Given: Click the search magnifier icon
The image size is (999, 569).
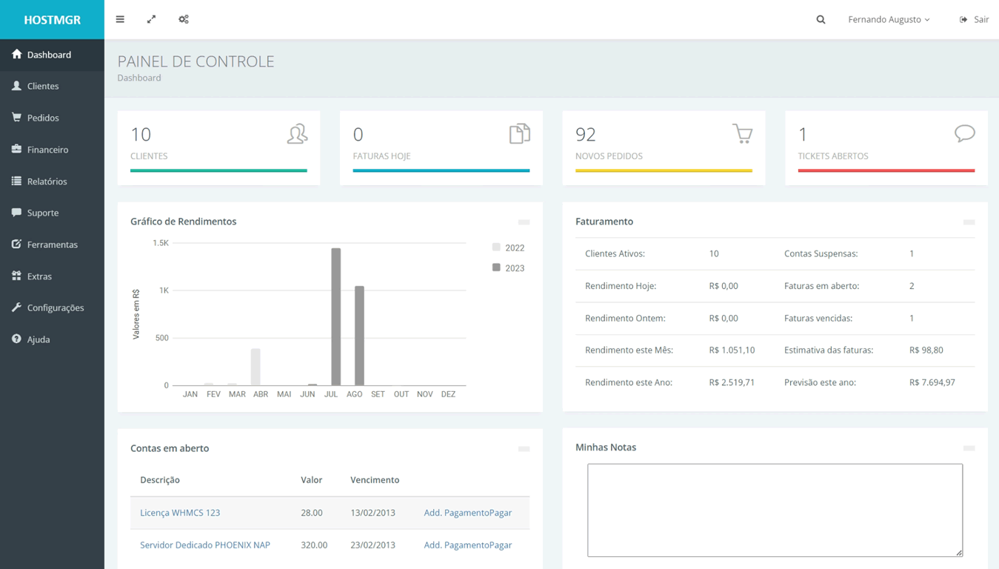Looking at the screenshot, I should [x=821, y=19].
